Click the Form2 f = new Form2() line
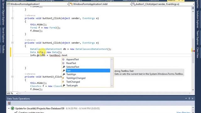 45,28
